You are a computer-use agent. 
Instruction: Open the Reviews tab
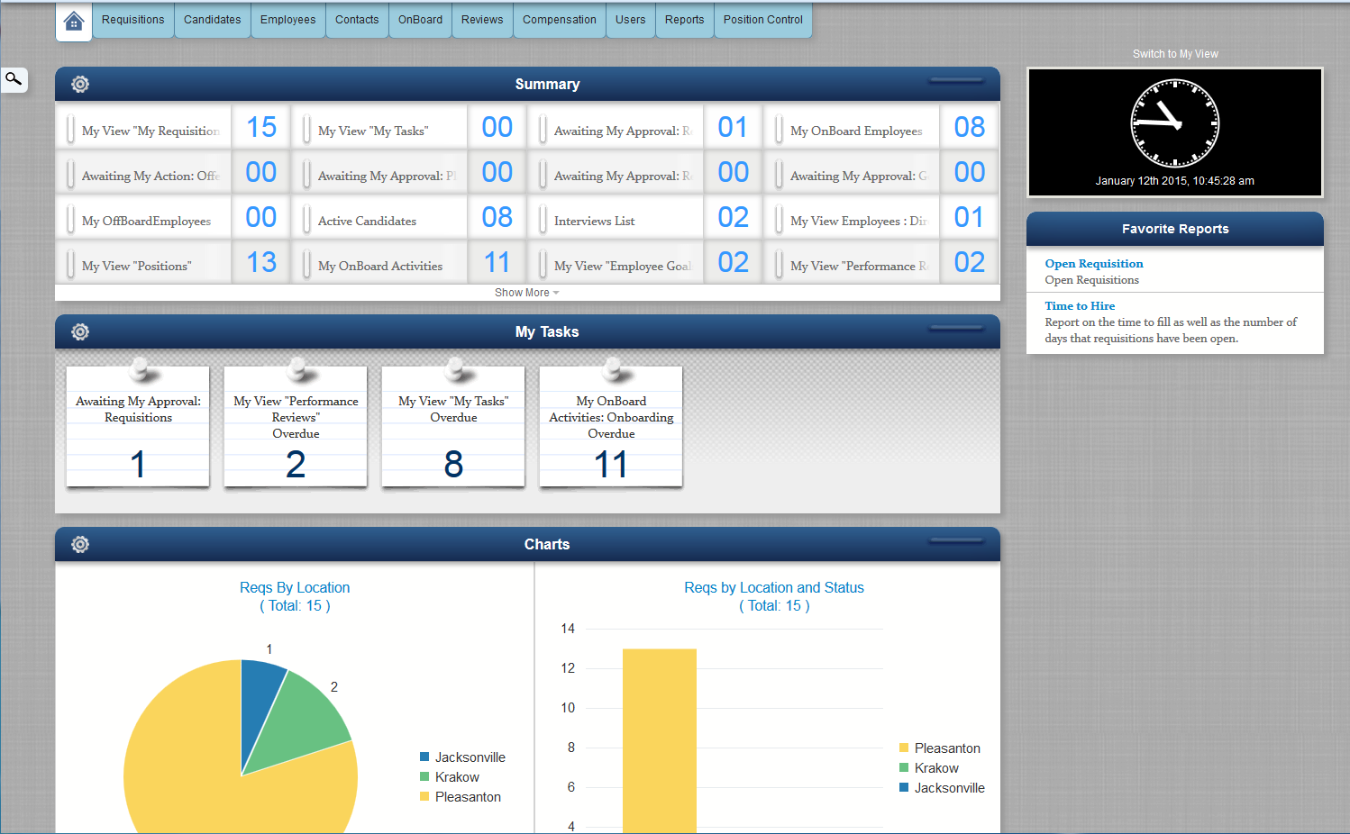pos(482,20)
